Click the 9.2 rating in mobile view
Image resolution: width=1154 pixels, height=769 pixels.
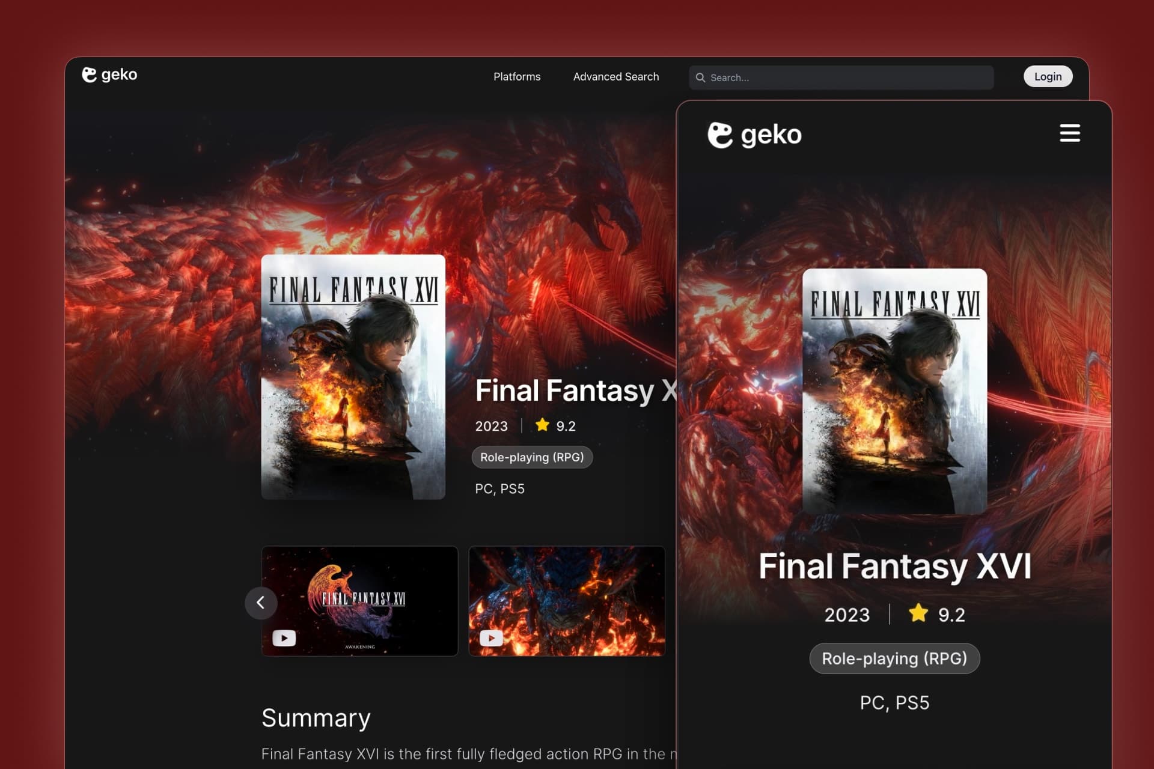click(x=951, y=615)
